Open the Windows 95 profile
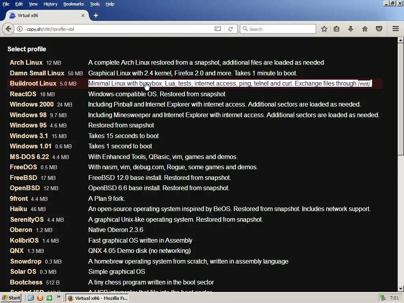Viewport: 404px width, 303px height. coord(28,125)
